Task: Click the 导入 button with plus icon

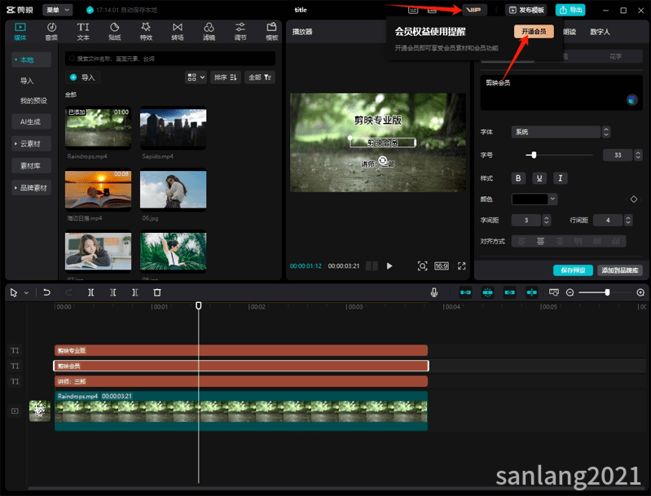Action: pyautogui.click(x=82, y=77)
